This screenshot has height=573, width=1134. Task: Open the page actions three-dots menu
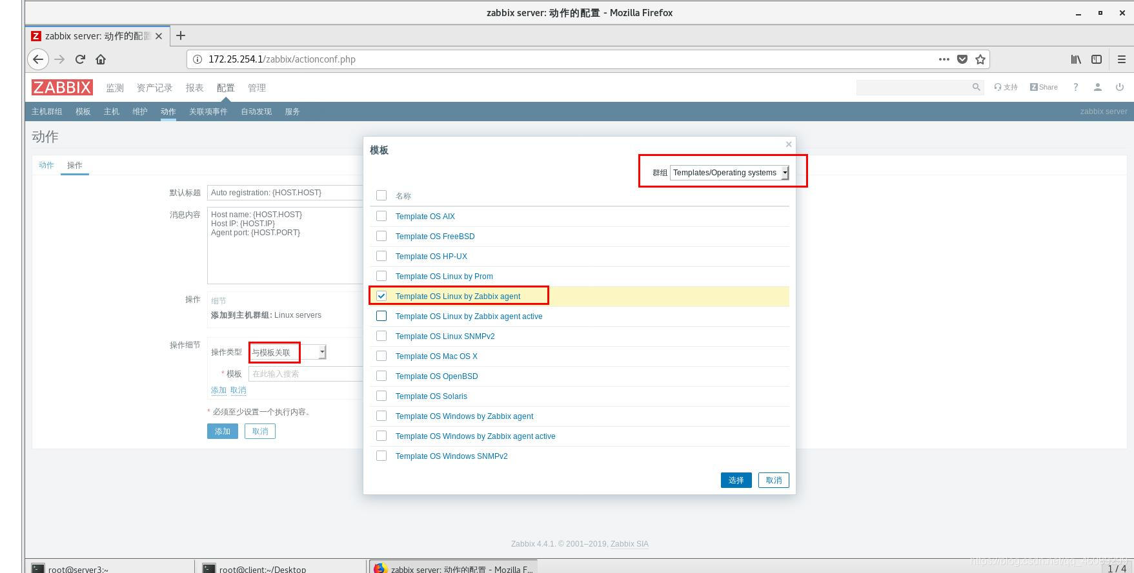[944, 59]
